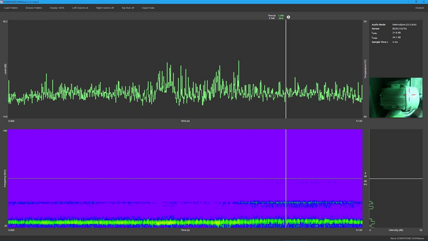Click the SONAPHONE app icon in title bar
This screenshot has width=428, height=241.
coord(2,2)
